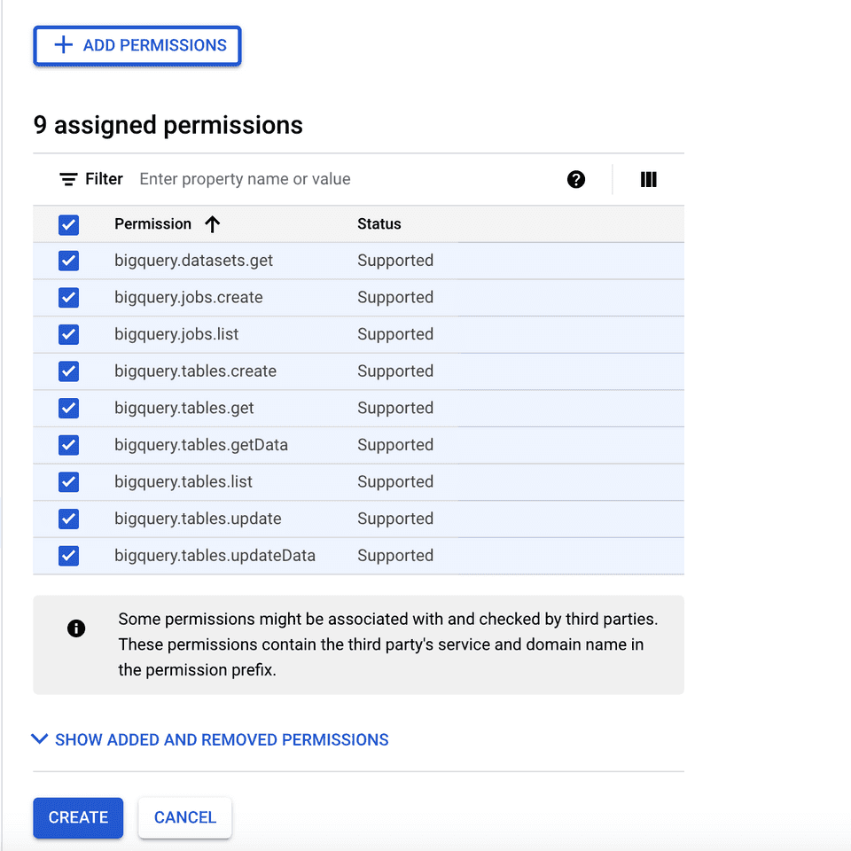This screenshot has height=851, width=851.
Task: Open the Add Permissions dialog
Action: pyautogui.click(x=137, y=45)
